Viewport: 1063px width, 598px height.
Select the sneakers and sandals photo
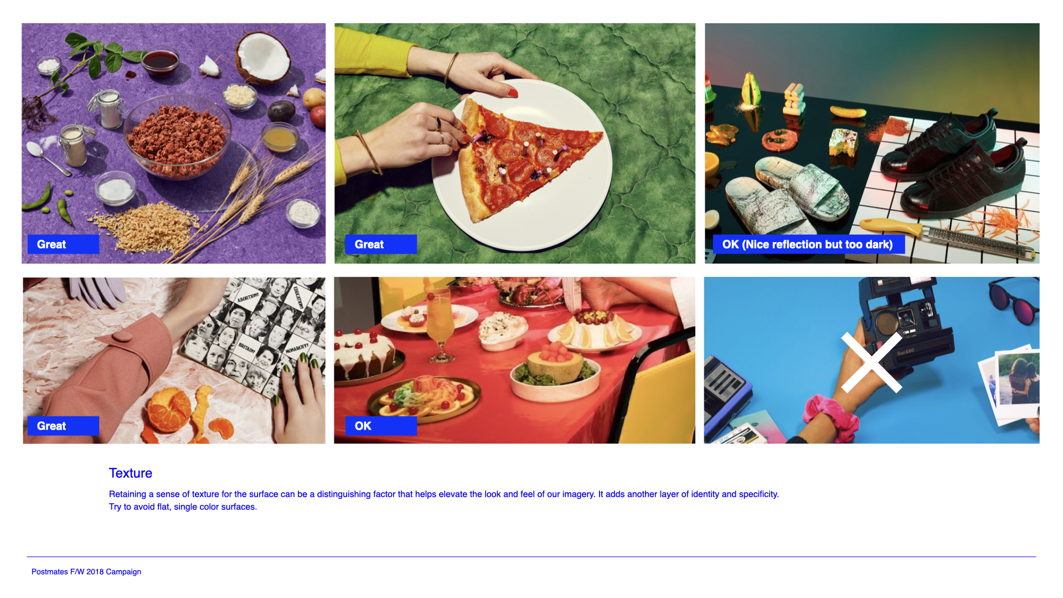pos(872,143)
